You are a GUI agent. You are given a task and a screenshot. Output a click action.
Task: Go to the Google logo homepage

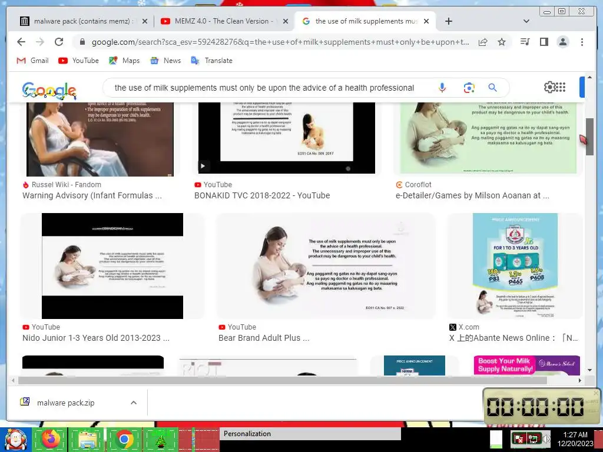click(49, 91)
